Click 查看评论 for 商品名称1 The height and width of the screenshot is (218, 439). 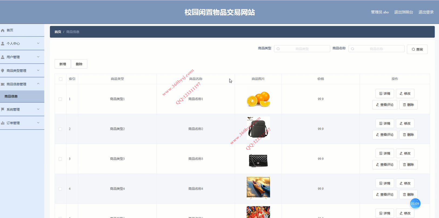coord(385,105)
